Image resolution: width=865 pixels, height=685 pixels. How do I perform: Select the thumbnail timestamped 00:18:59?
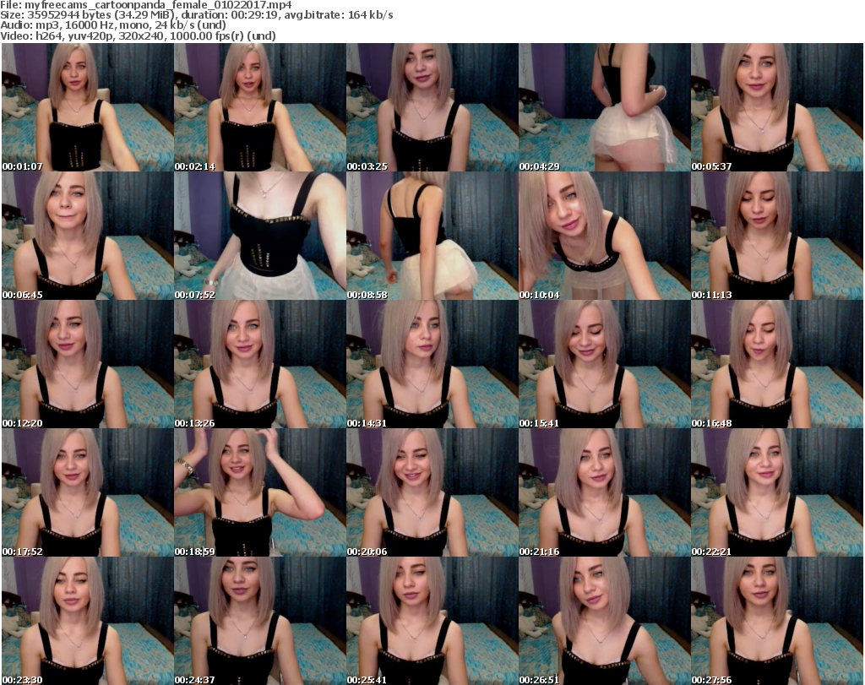(x=260, y=493)
